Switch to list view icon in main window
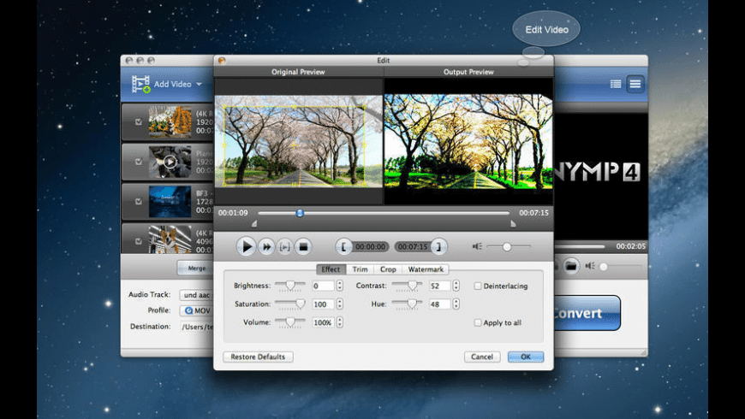 coord(616,84)
